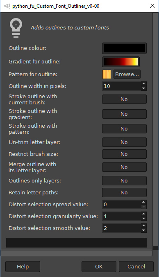Screen dimensions: 159x277
Task: Click the "Outlines only layers:" label
Action: (x=35, y=180)
